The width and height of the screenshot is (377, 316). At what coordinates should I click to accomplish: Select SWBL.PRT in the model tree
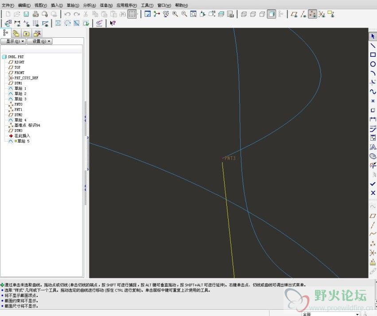click(x=16, y=57)
